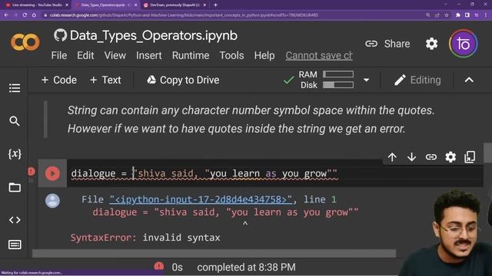The image size is (492, 276).
Task: Click the text cell about string quotes
Action: [251, 120]
